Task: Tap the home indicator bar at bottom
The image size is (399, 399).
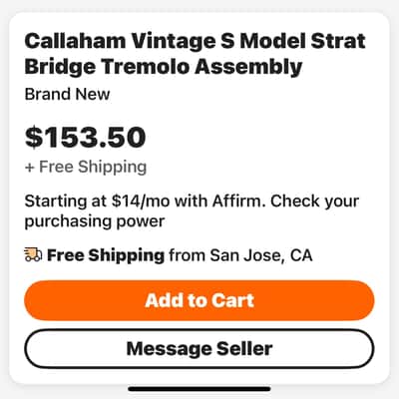Action: (199, 389)
